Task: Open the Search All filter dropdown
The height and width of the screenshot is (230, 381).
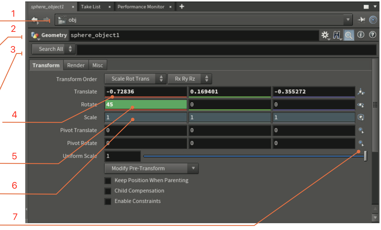Action: [x=53, y=49]
